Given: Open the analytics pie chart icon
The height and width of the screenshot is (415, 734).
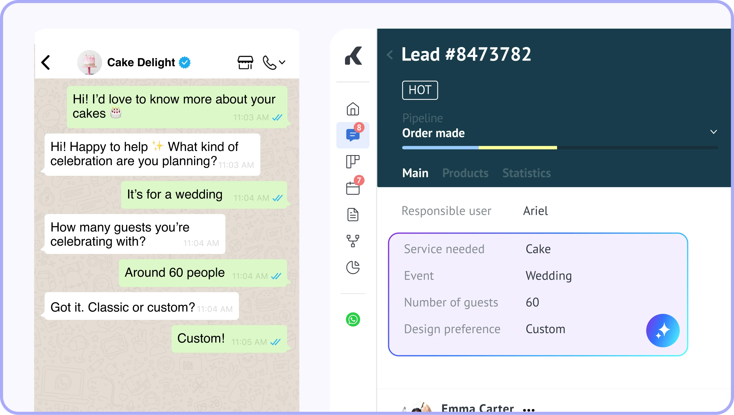Looking at the screenshot, I should pyautogui.click(x=353, y=267).
